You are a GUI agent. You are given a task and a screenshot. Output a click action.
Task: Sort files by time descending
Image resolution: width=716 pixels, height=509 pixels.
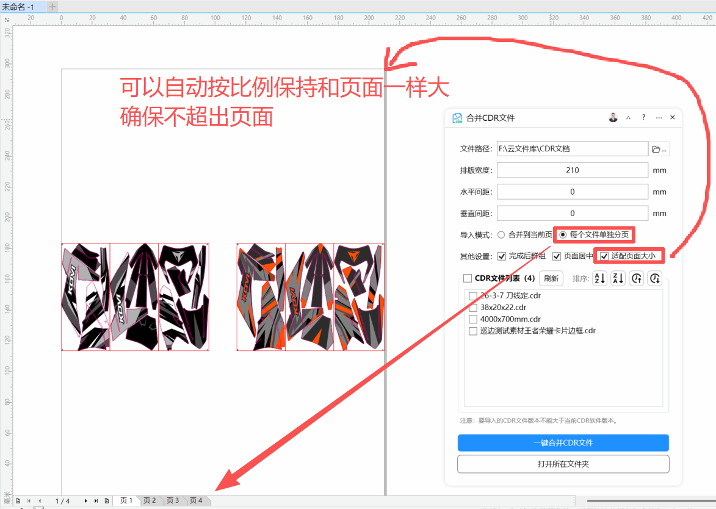pos(654,278)
